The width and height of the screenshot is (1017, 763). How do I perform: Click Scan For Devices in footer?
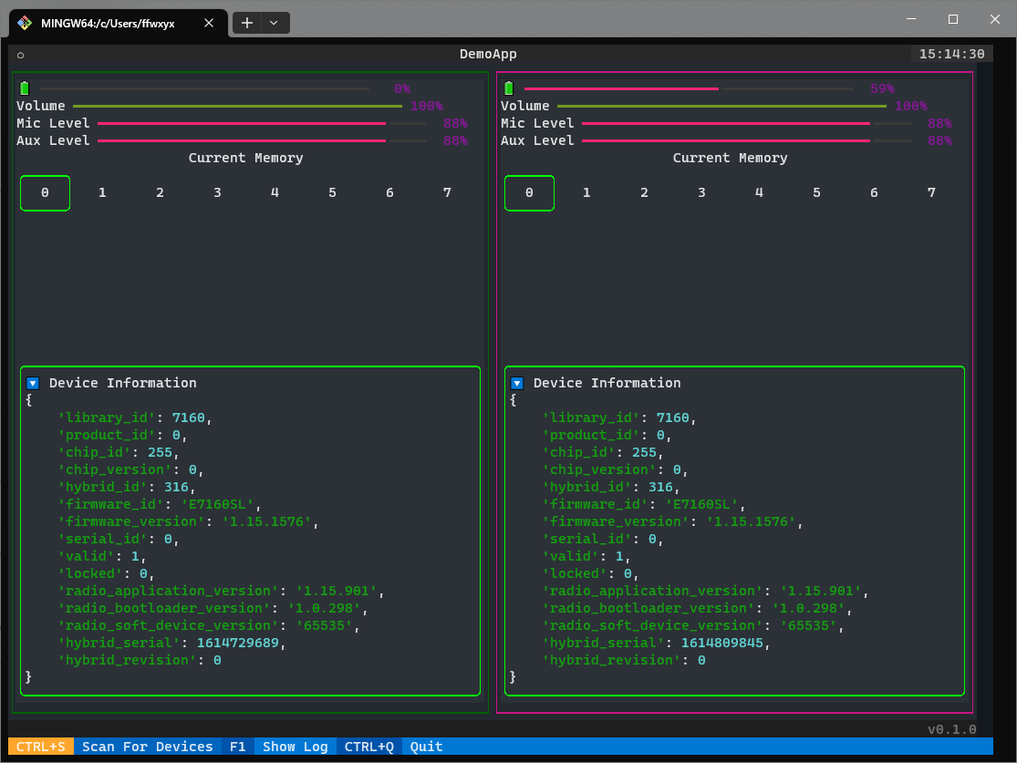pos(147,747)
